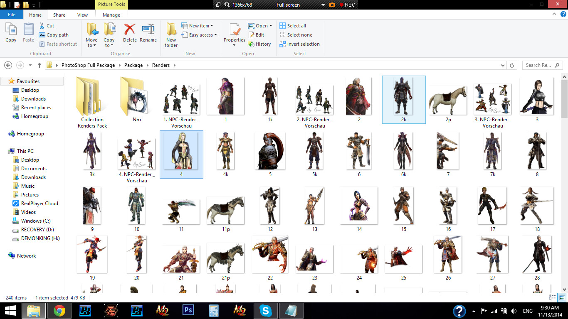Open Music under This PC
The width and height of the screenshot is (568, 319).
(x=24, y=186)
